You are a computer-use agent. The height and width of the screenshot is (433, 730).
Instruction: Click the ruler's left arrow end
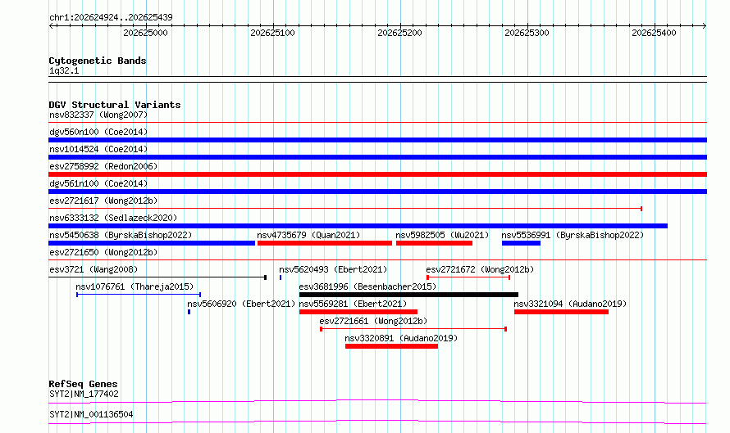(51, 26)
